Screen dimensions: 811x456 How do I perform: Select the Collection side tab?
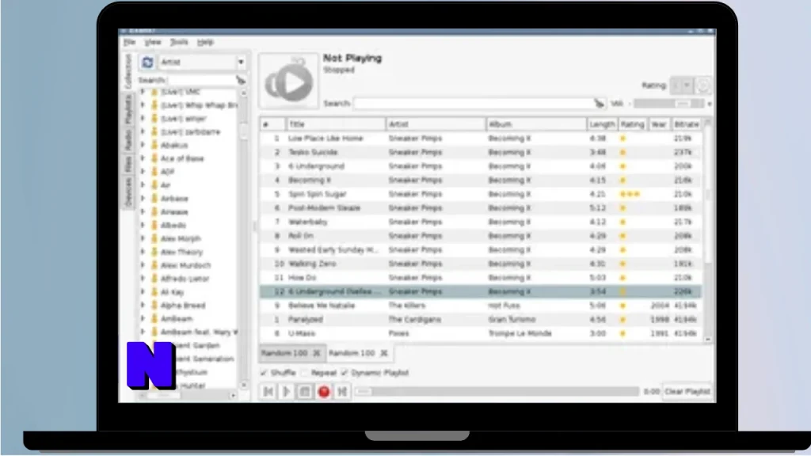pyautogui.click(x=128, y=70)
